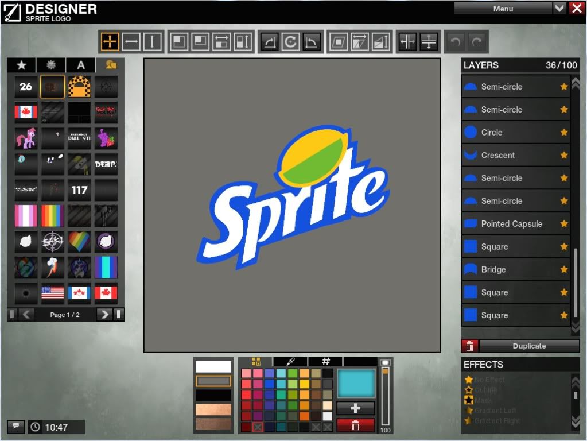Switch to the star favourites tab
Screen dimensions: 587x441
(x=21, y=65)
